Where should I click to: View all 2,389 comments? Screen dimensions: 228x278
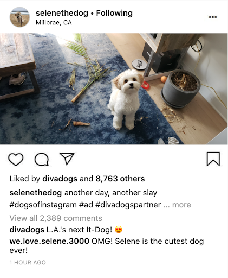click(x=56, y=218)
